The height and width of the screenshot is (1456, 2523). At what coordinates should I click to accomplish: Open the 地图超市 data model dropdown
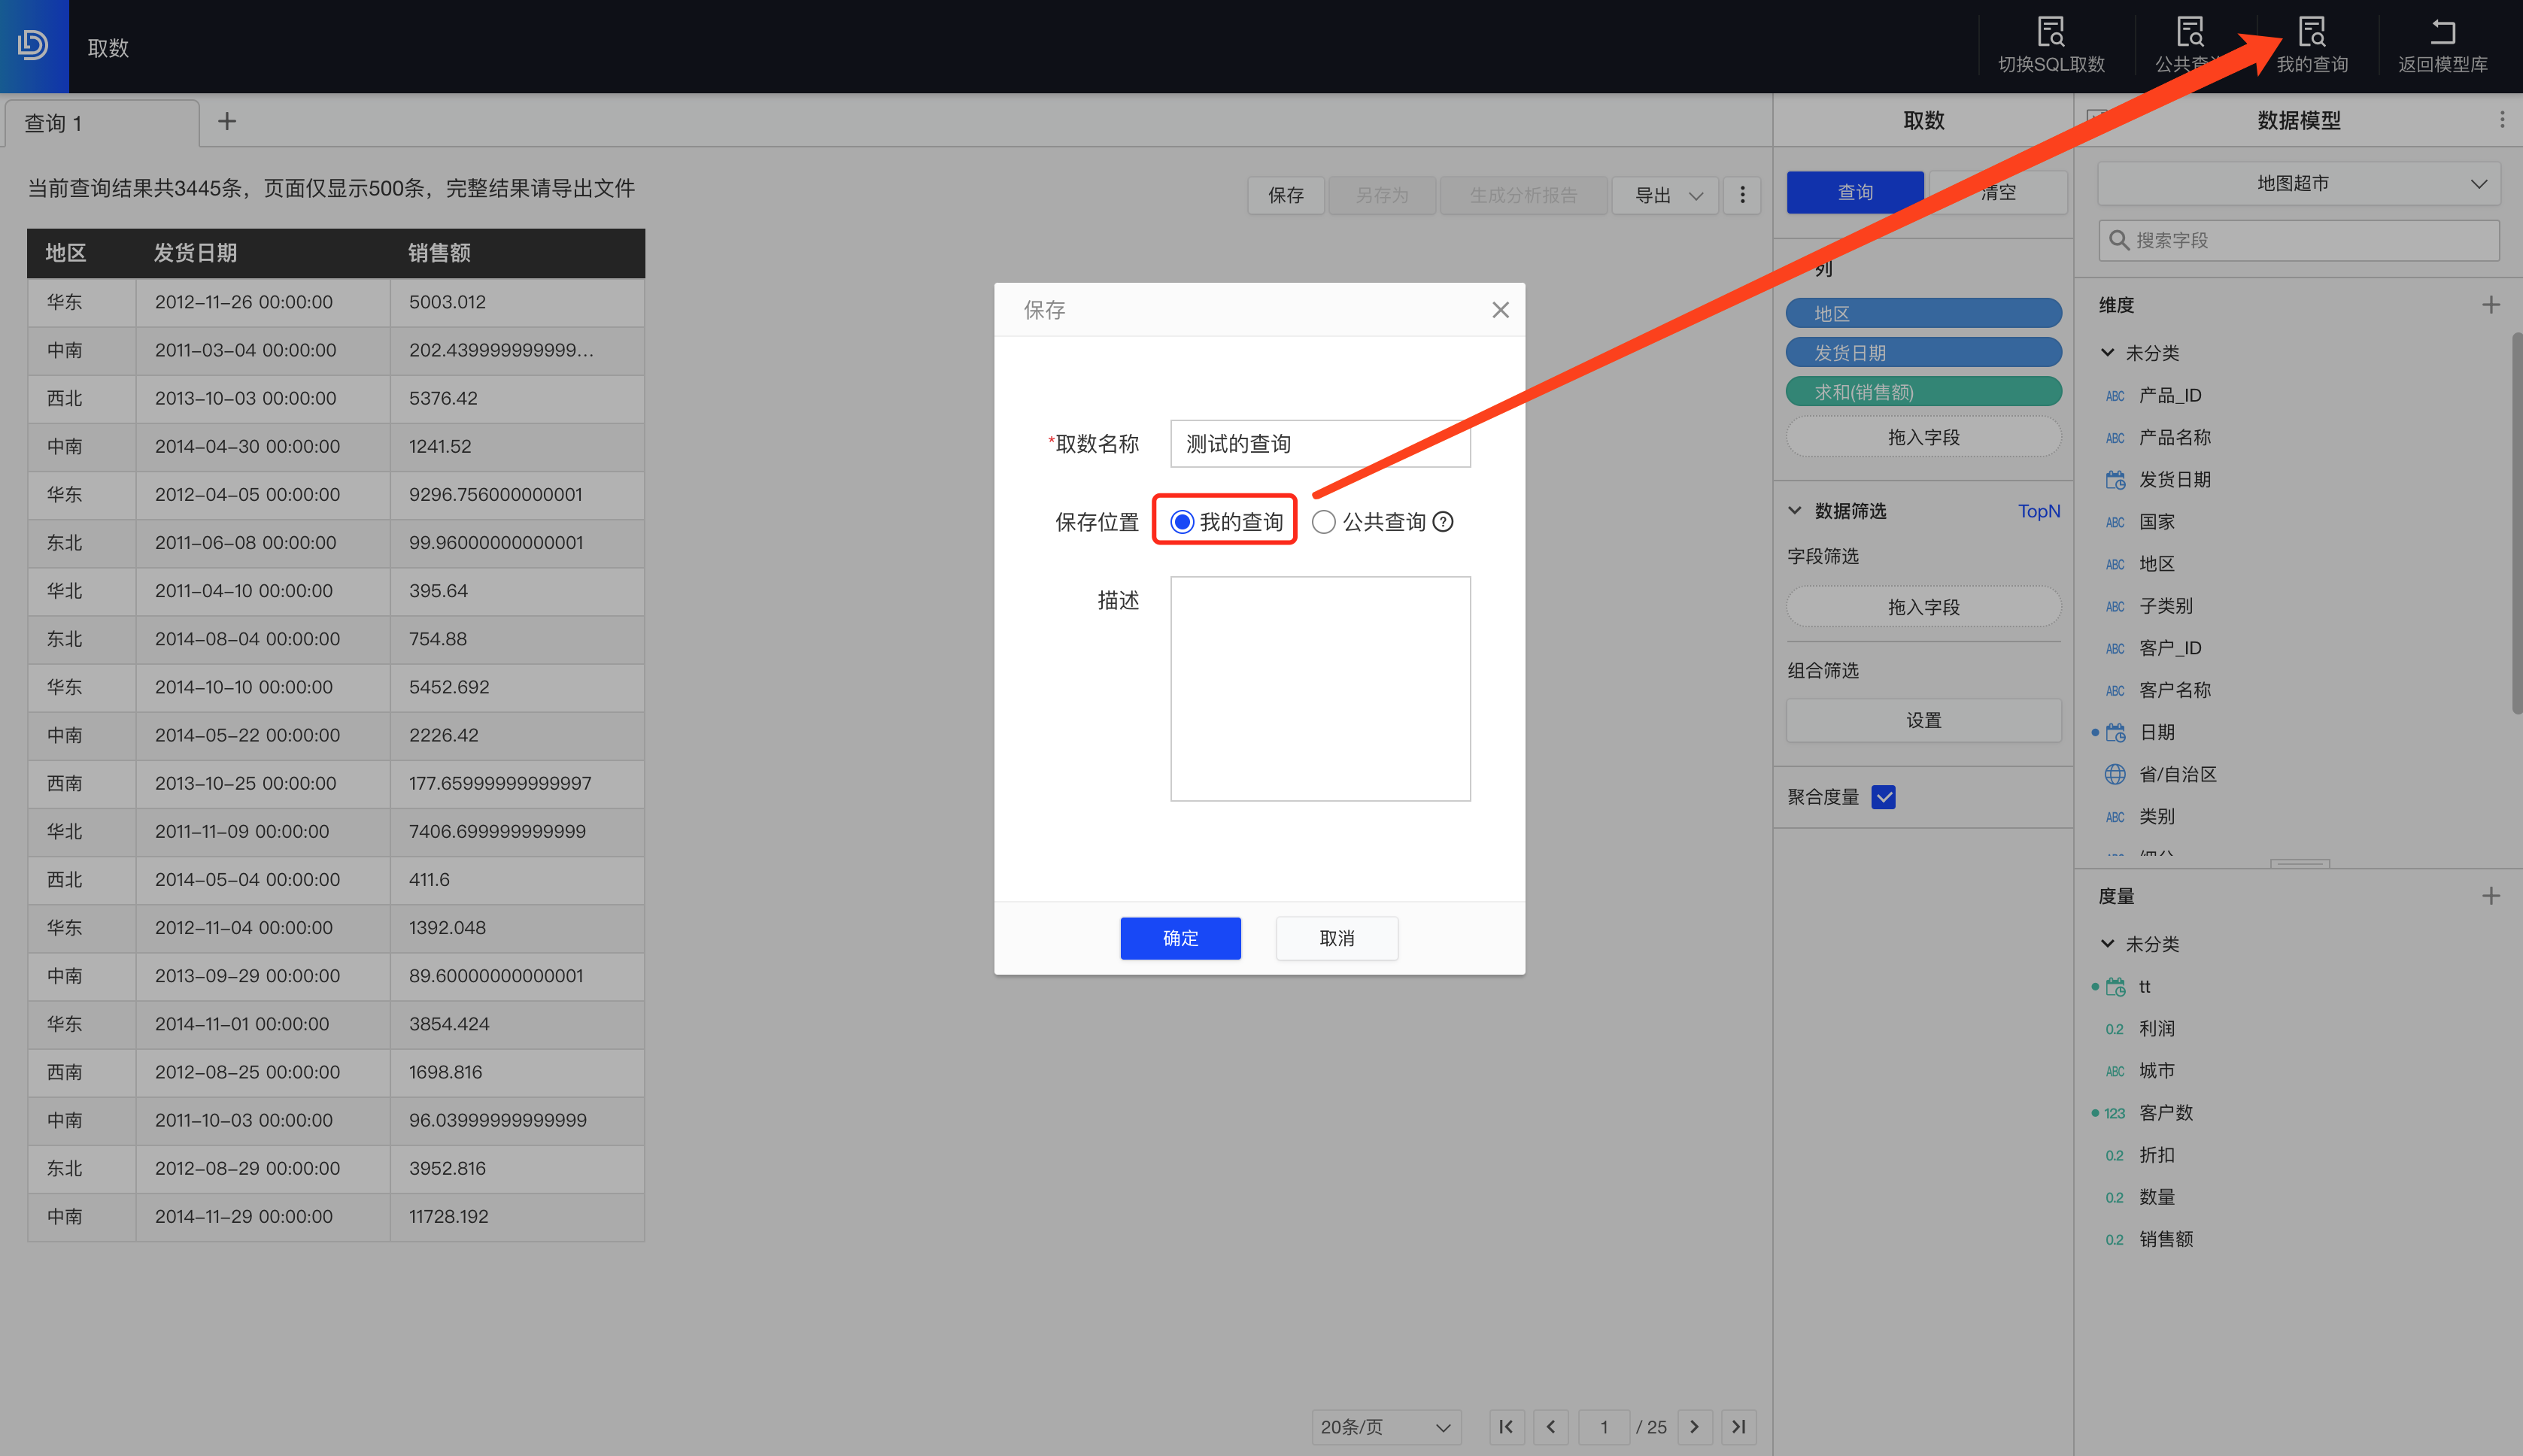coord(2298,183)
